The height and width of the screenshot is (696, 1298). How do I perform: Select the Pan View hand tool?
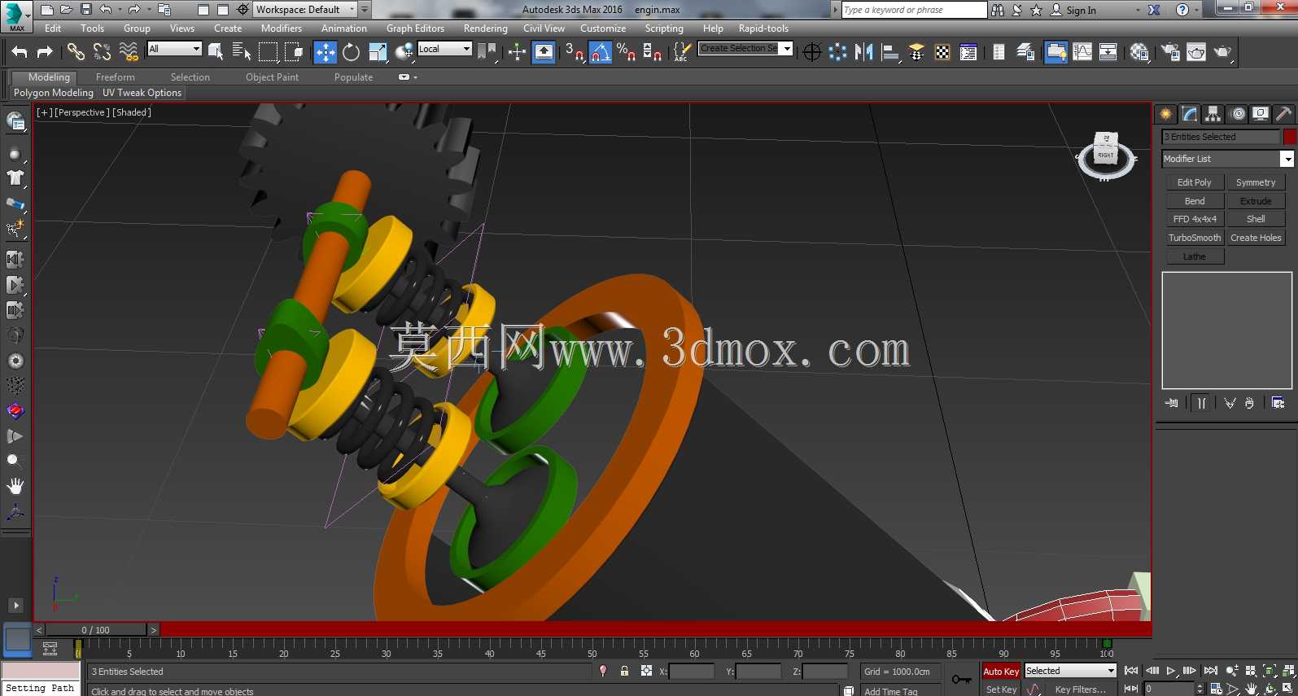pyautogui.click(x=1252, y=689)
